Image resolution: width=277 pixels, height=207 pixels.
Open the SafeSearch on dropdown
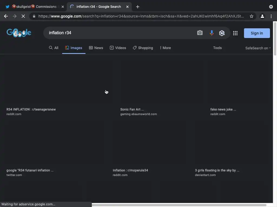tap(258, 48)
